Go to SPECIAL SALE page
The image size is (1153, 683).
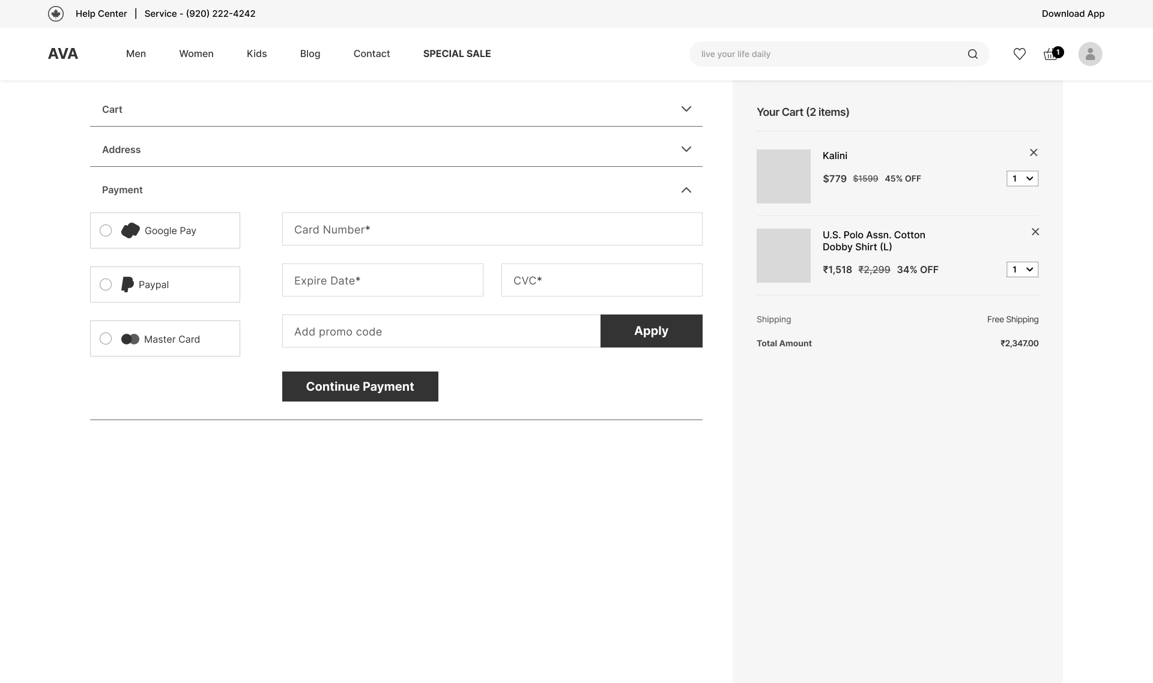tap(457, 53)
